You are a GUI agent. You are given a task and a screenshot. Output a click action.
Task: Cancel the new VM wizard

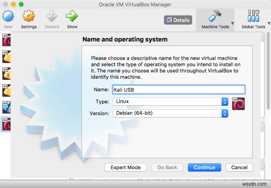point(239,168)
